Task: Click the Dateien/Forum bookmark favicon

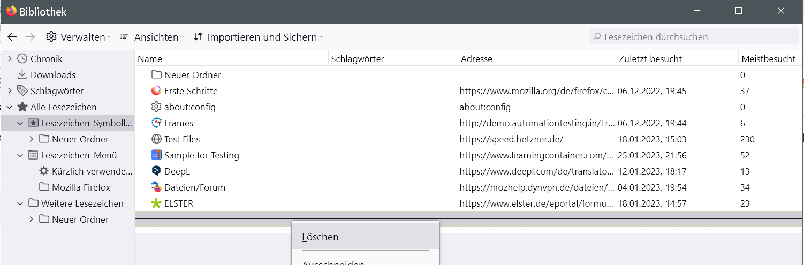Action: click(x=156, y=187)
